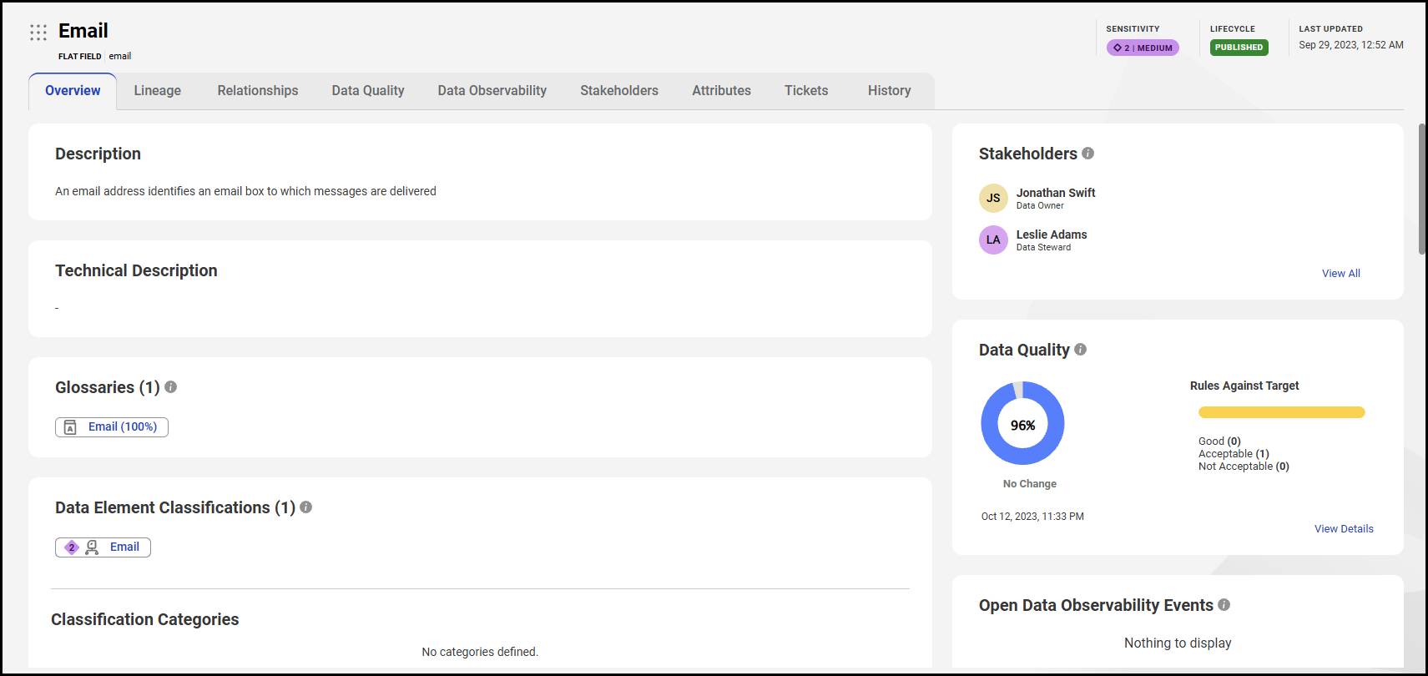Screen dimensions: 1428x676
Task: Select the Overview tab
Action: (73, 91)
